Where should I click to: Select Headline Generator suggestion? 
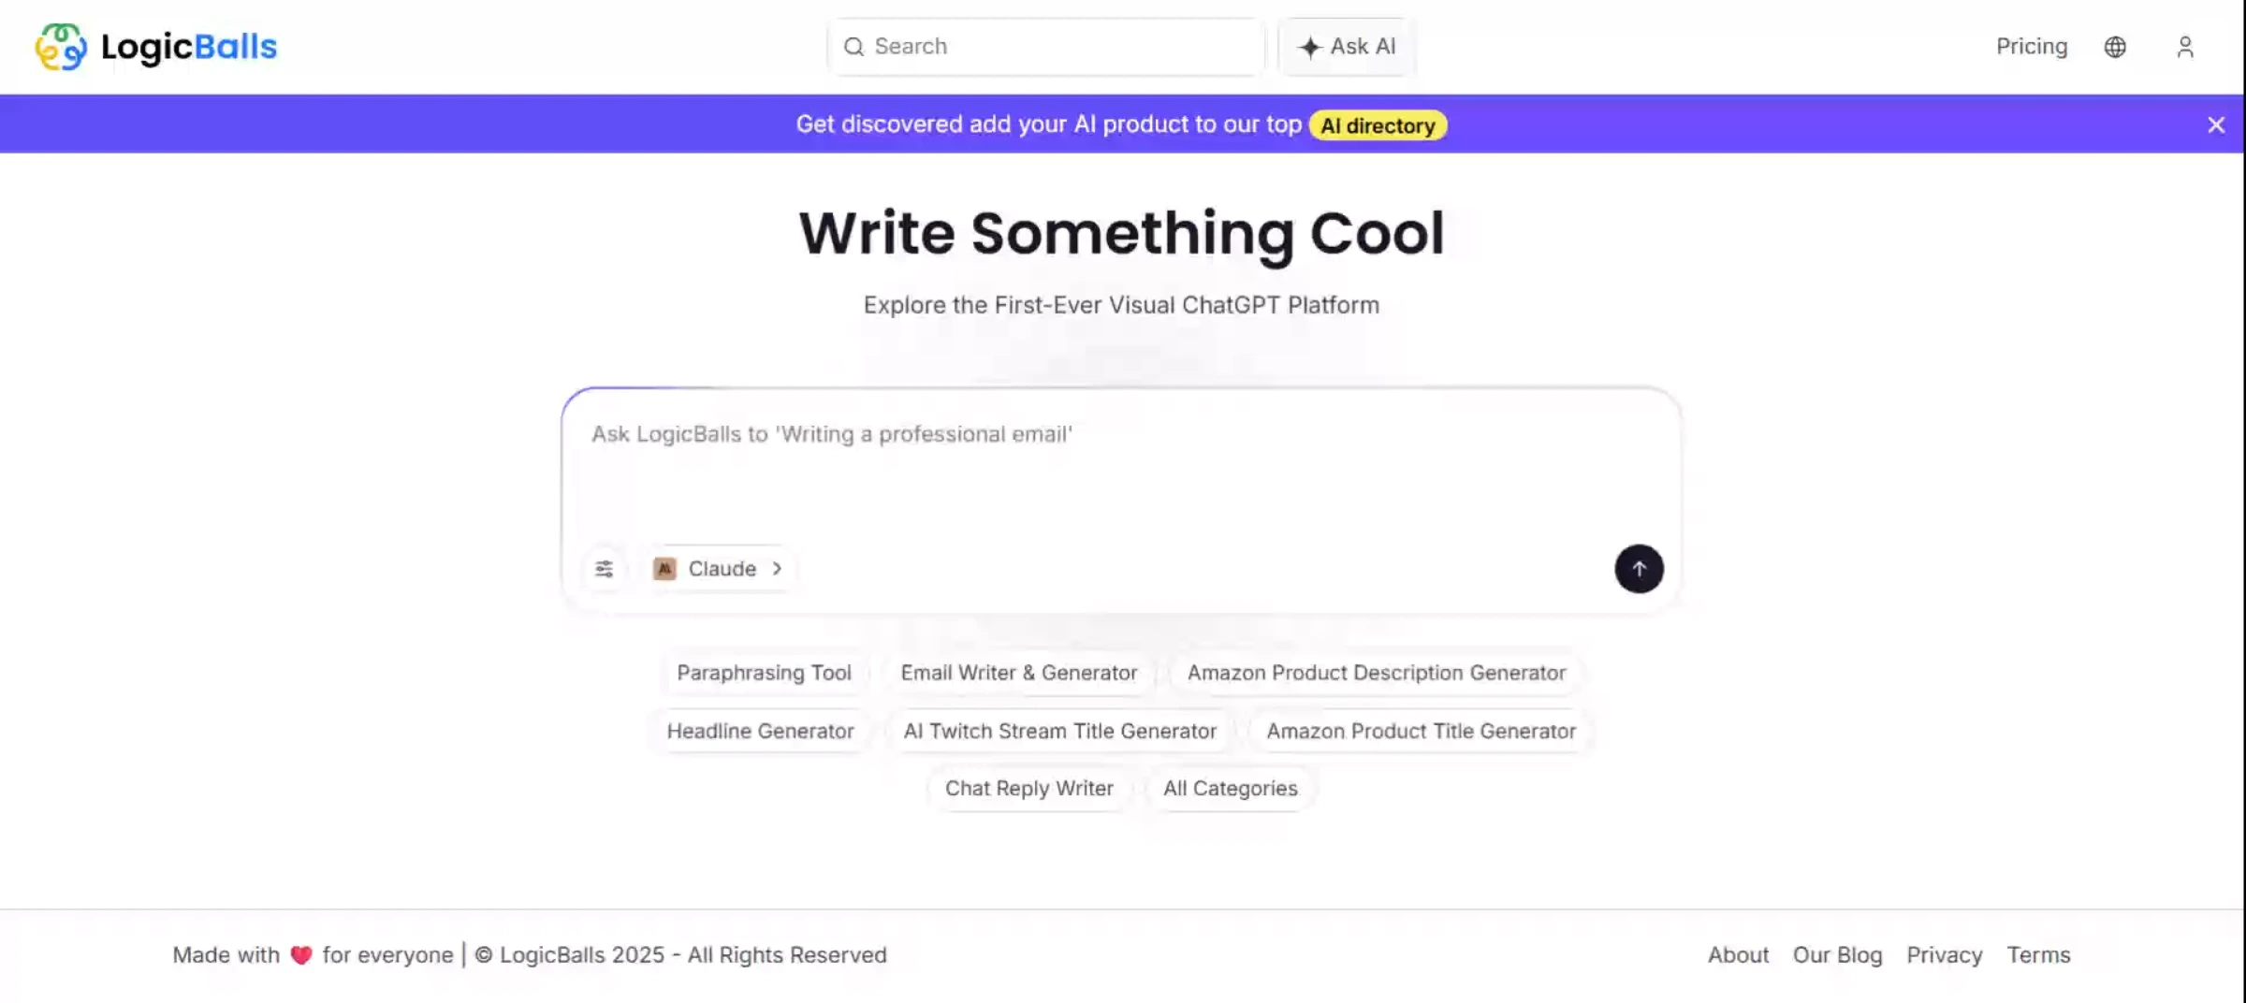point(760,731)
